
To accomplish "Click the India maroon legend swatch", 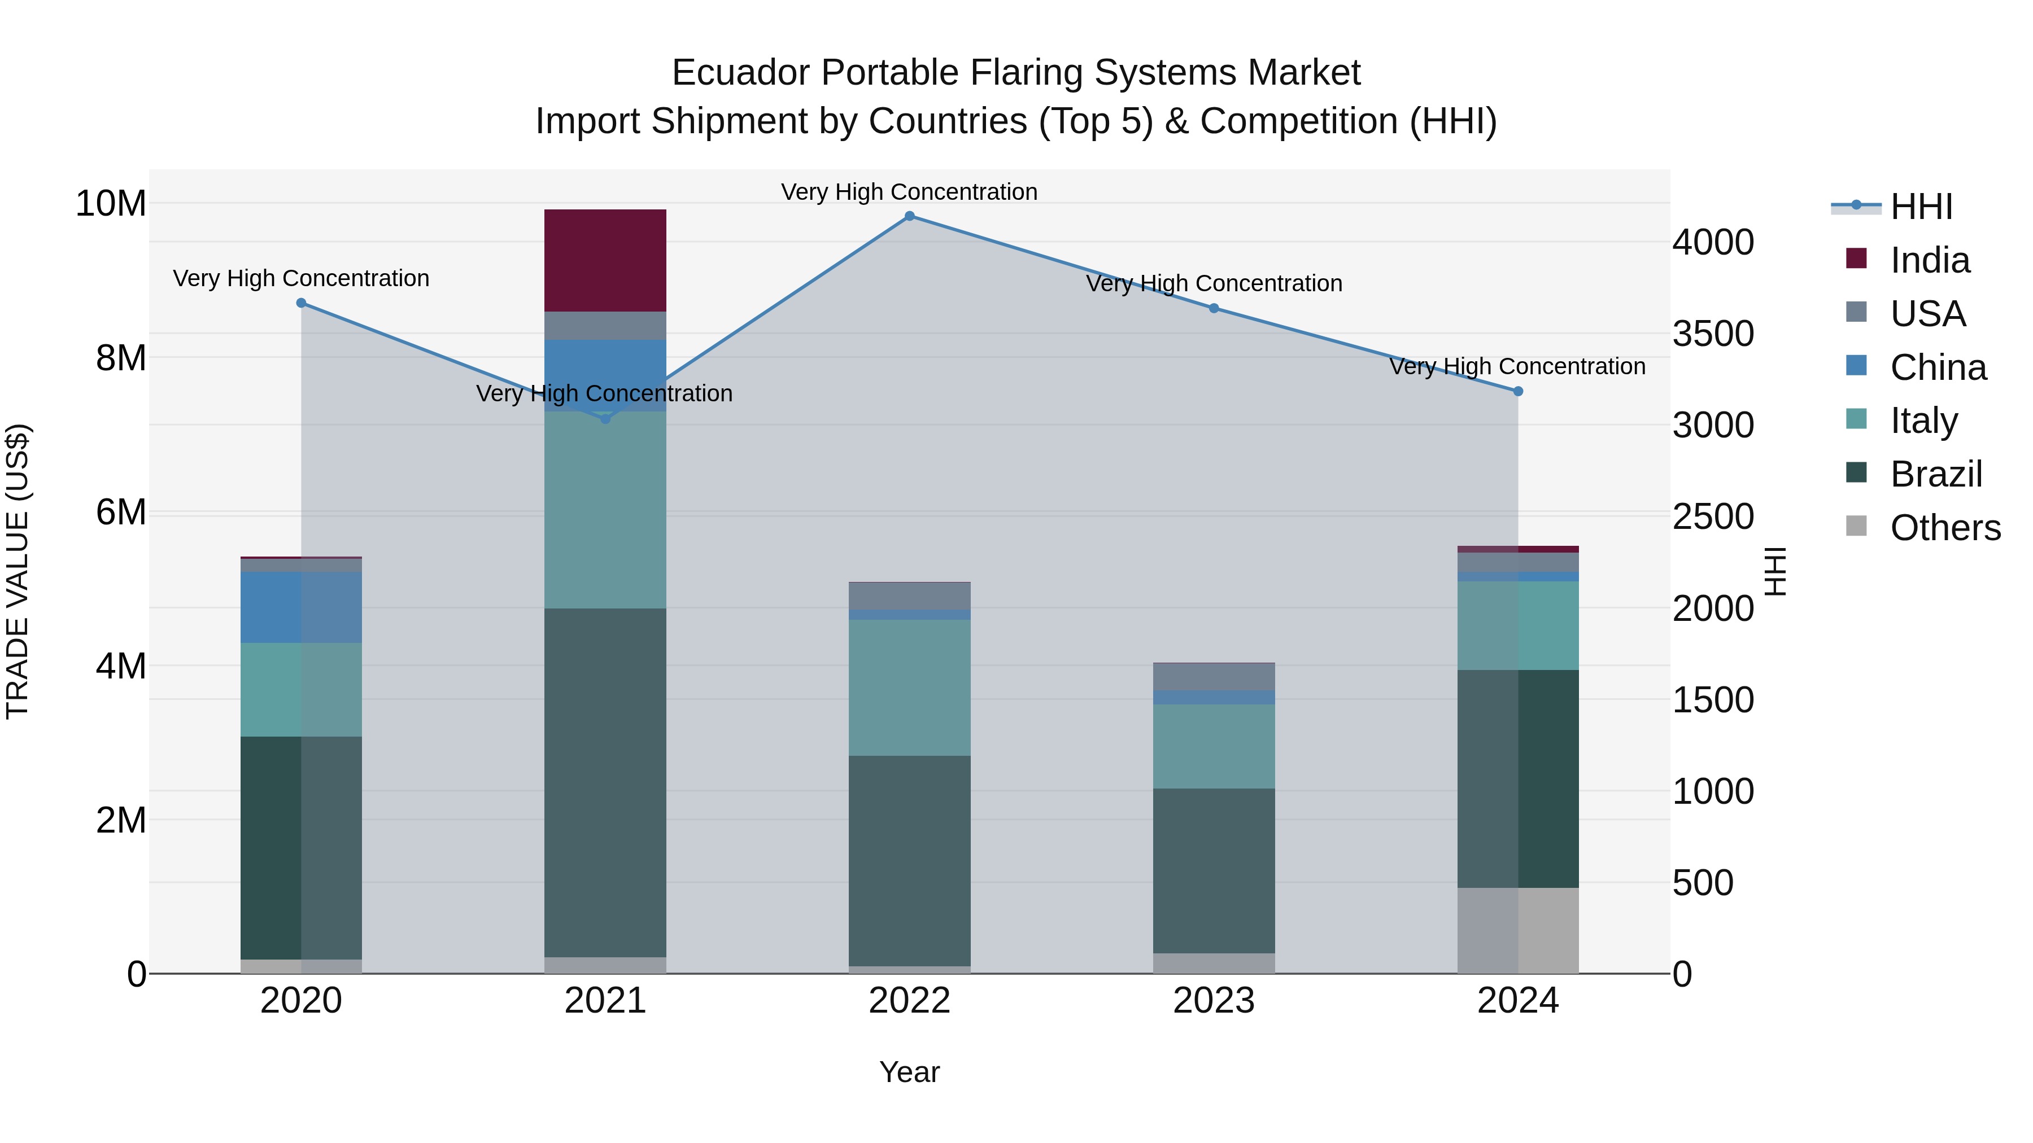I will 1856,258.
